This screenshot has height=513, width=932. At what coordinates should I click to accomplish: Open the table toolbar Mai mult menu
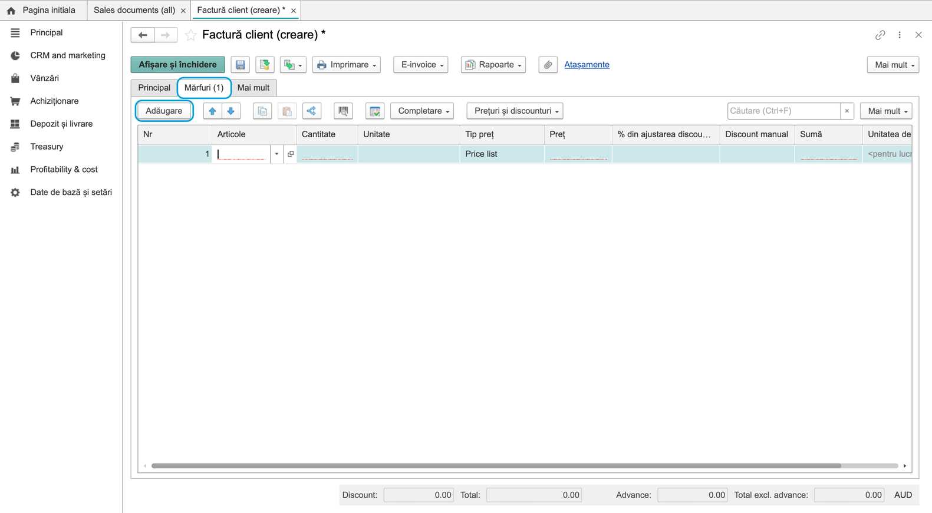(x=886, y=111)
